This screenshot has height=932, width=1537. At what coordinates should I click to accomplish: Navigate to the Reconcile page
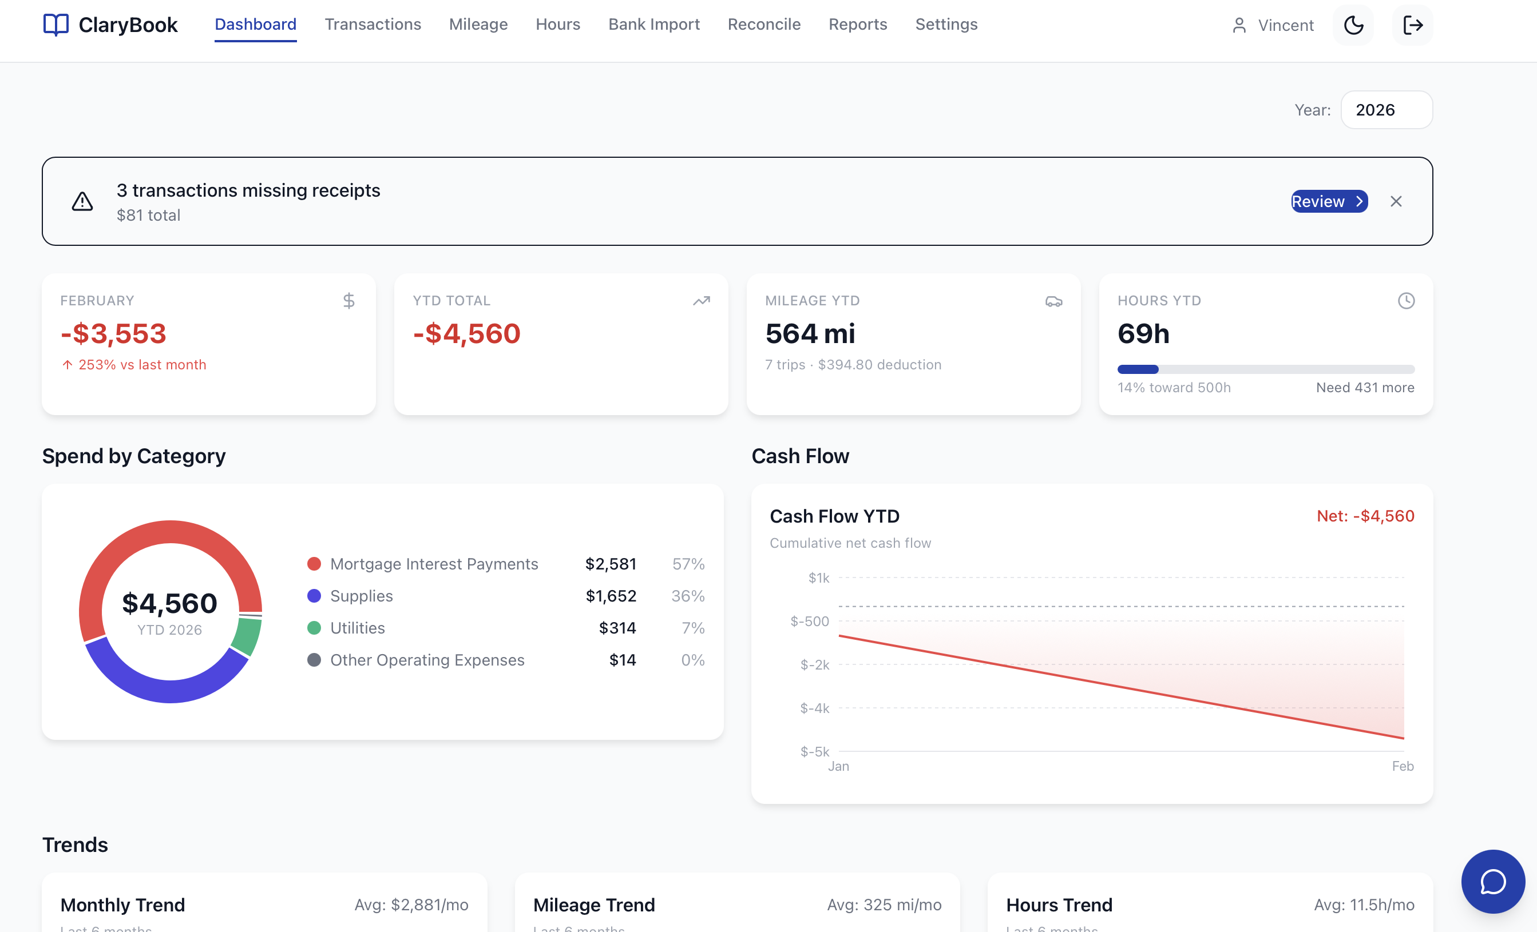764,25
